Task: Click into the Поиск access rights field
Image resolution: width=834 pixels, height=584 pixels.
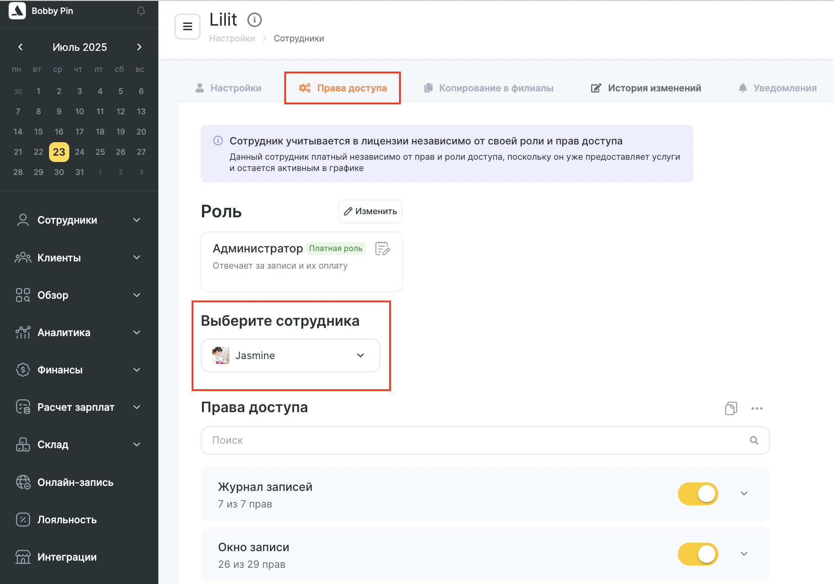Action: pyautogui.click(x=485, y=440)
